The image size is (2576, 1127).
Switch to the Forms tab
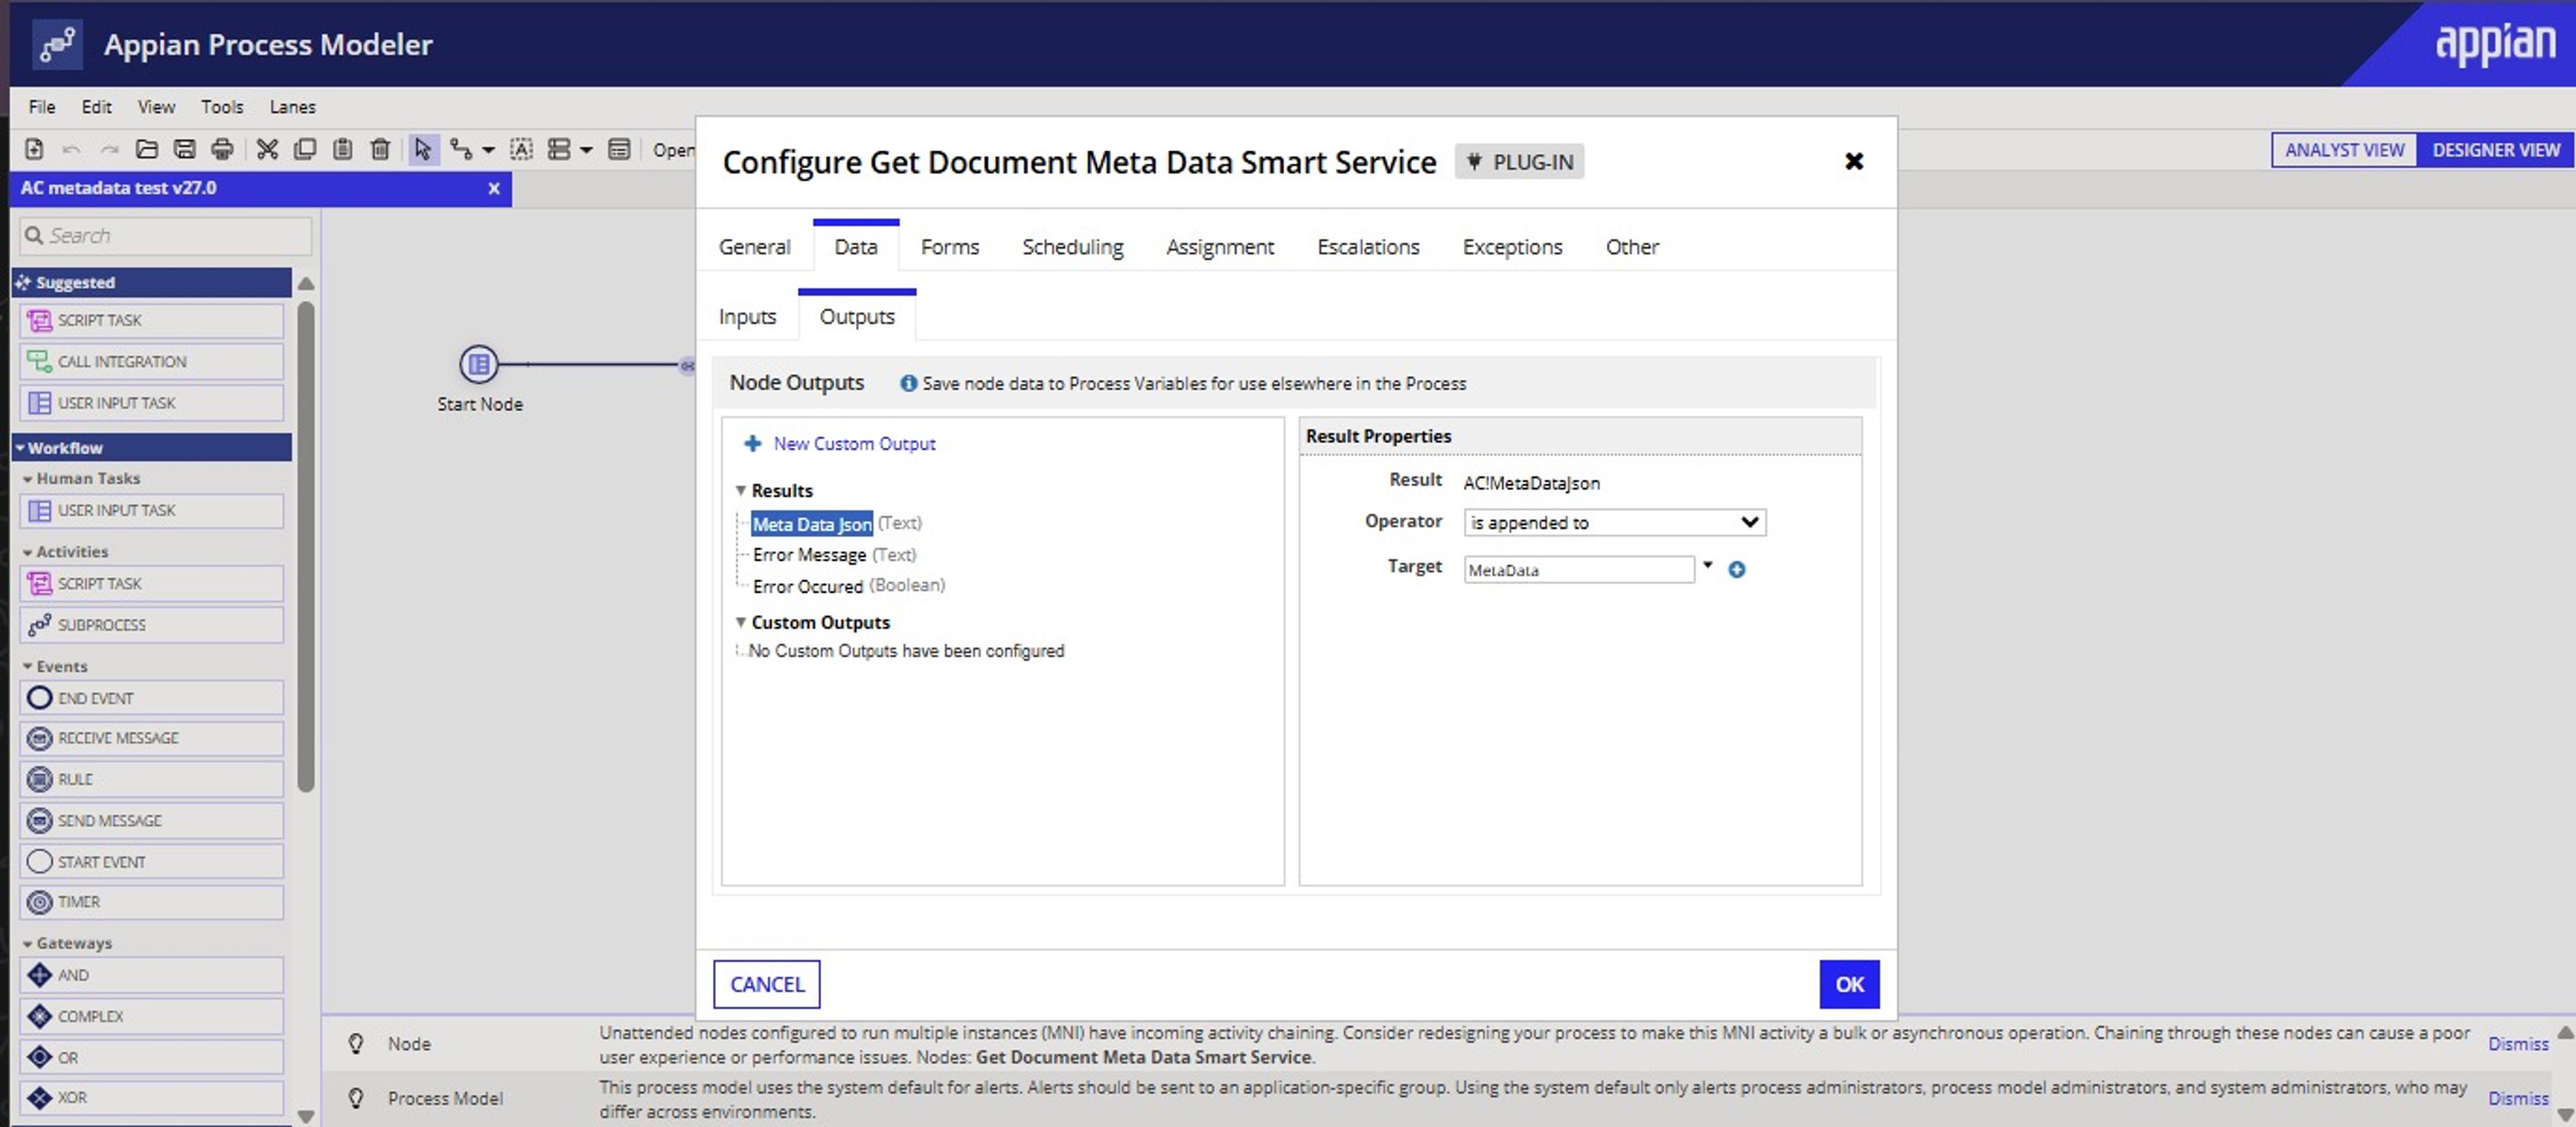pos(949,246)
